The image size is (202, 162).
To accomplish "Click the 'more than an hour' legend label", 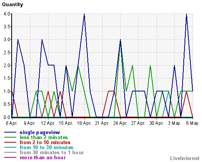I will click(x=43, y=158).
